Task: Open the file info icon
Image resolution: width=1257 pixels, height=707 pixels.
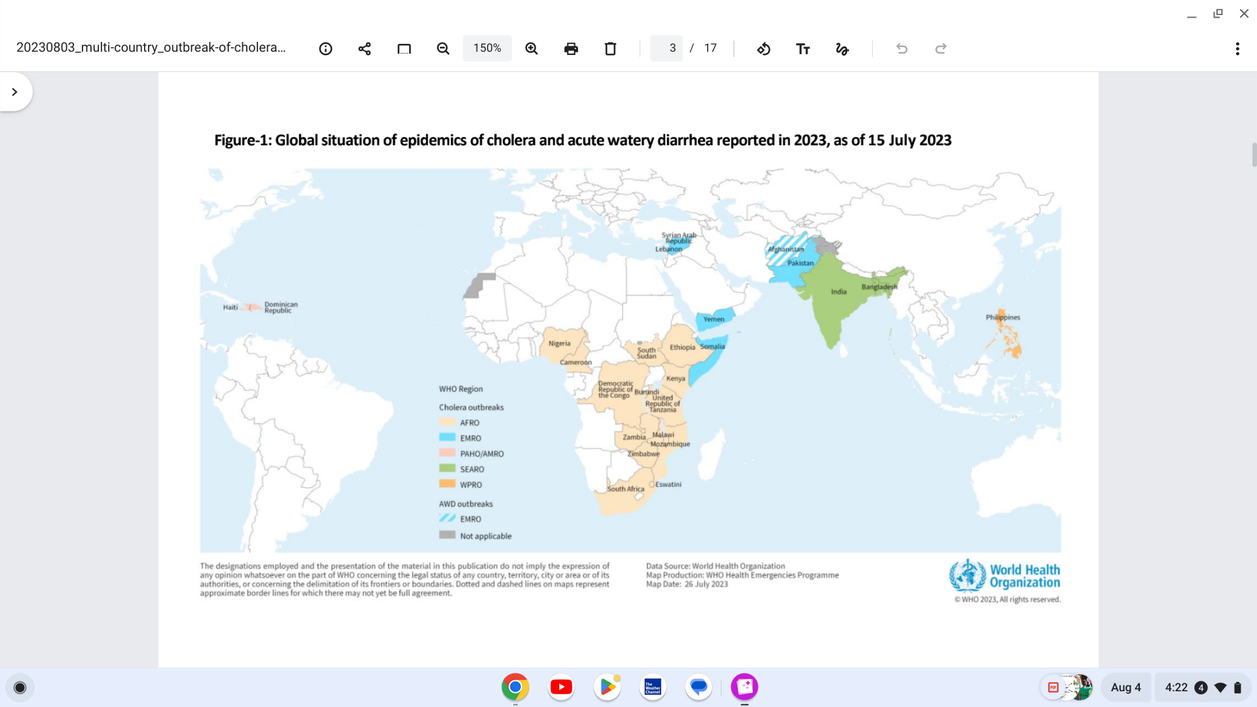Action: click(325, 48)
